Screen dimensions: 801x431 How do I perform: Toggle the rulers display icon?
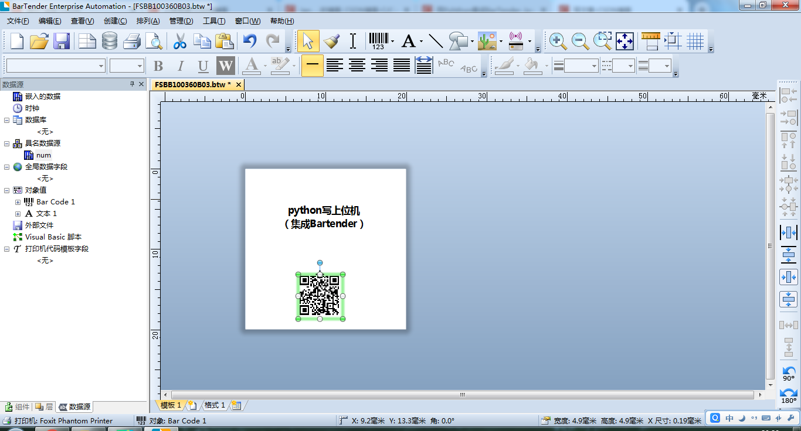650,41
